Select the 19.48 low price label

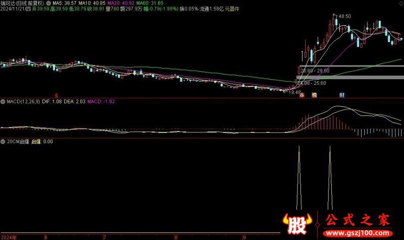[294, 92]
